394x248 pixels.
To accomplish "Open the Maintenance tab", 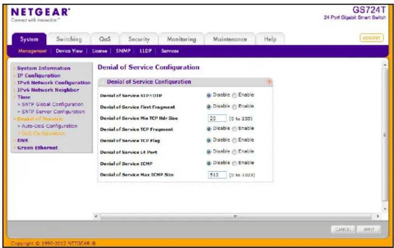I will click(x=230, y=39).
